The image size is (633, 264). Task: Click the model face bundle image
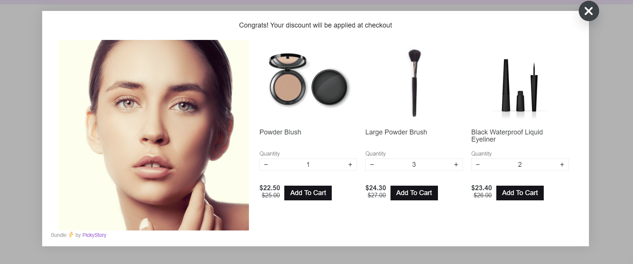point(154,135)
